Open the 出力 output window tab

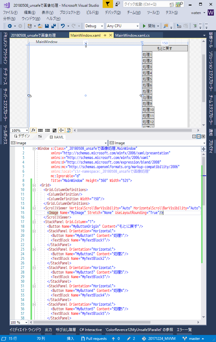coord(48,329)
